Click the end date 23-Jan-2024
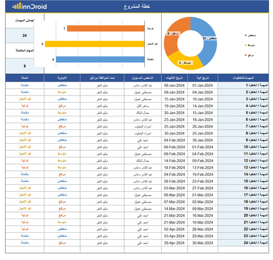 pos(174,120)
